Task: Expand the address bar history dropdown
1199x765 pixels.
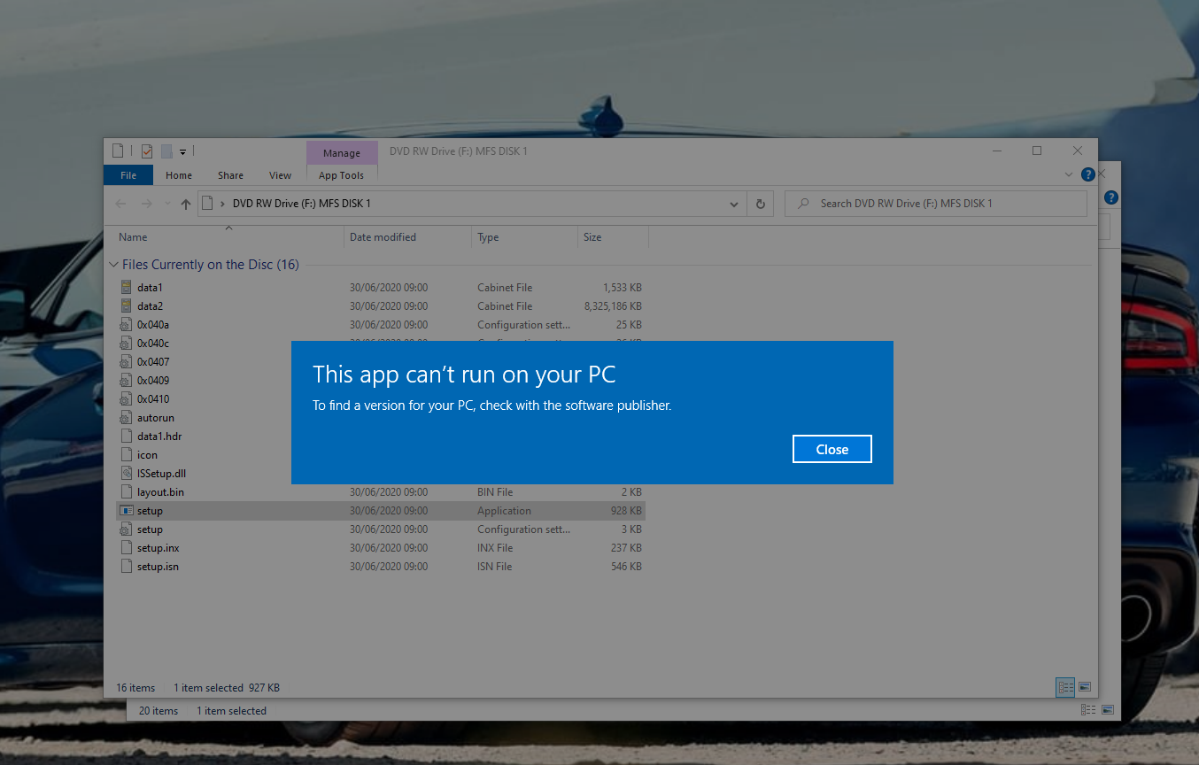Action: (x=734, y=204)
